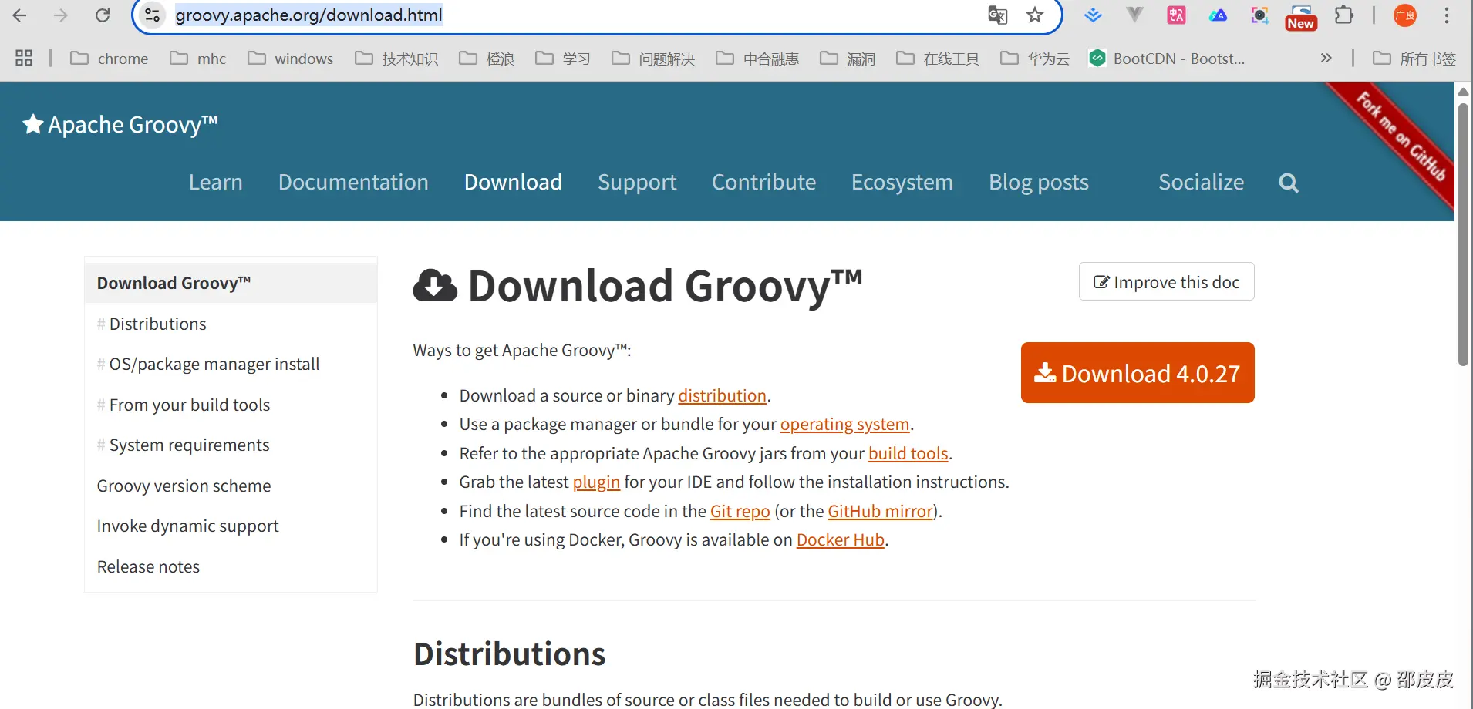Click 'Improve this doc'
Viewport: 1473px width, 709px height.
(1166, 281)
